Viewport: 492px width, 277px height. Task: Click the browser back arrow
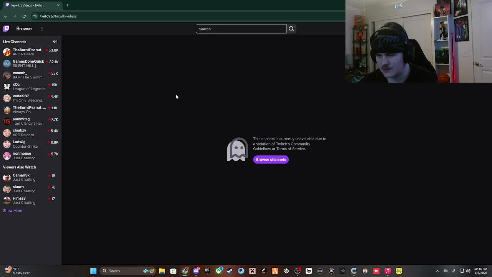tap(5, 16)
